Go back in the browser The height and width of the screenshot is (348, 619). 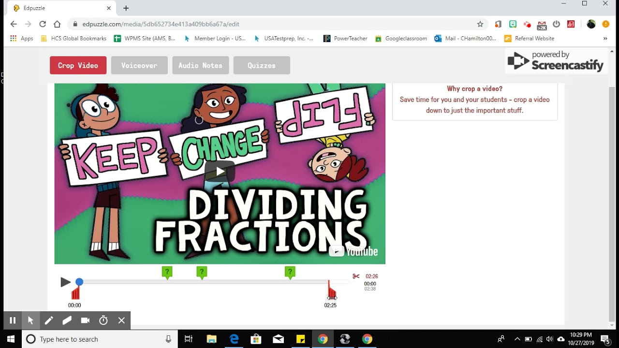pos(14,24)
